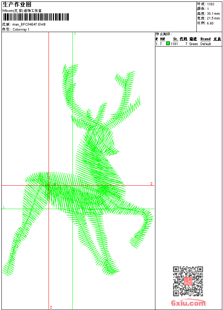Select the Green thread description cell

(194, 44)
